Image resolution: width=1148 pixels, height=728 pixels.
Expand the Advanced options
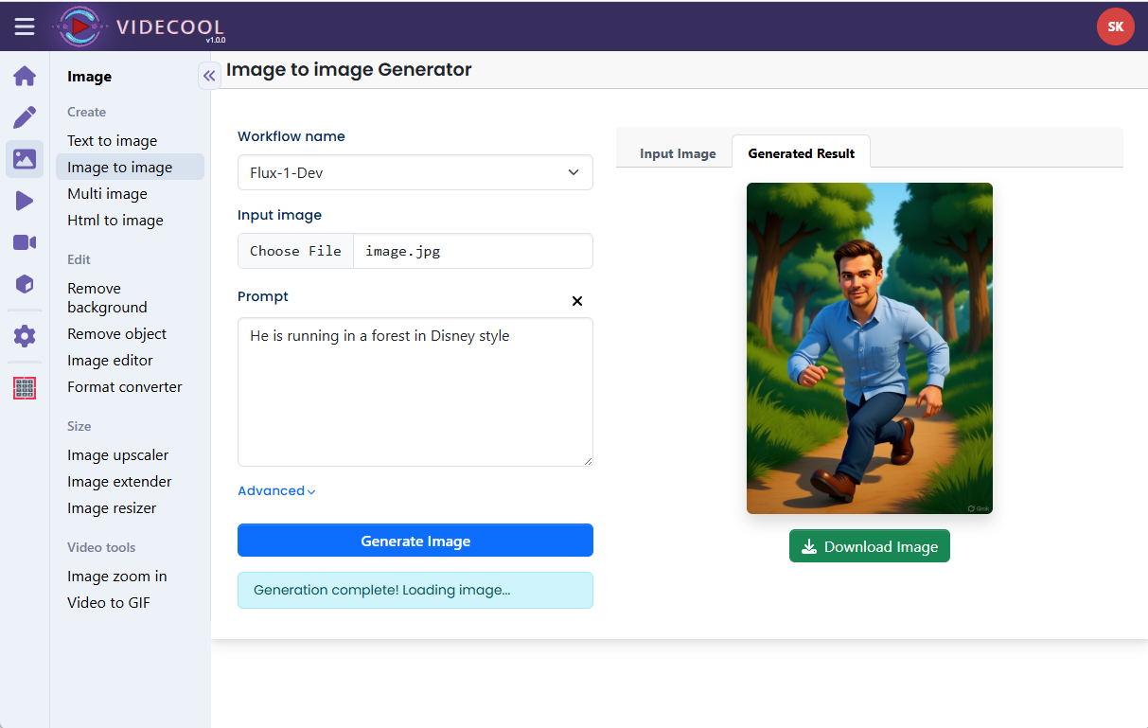point(276,490)
